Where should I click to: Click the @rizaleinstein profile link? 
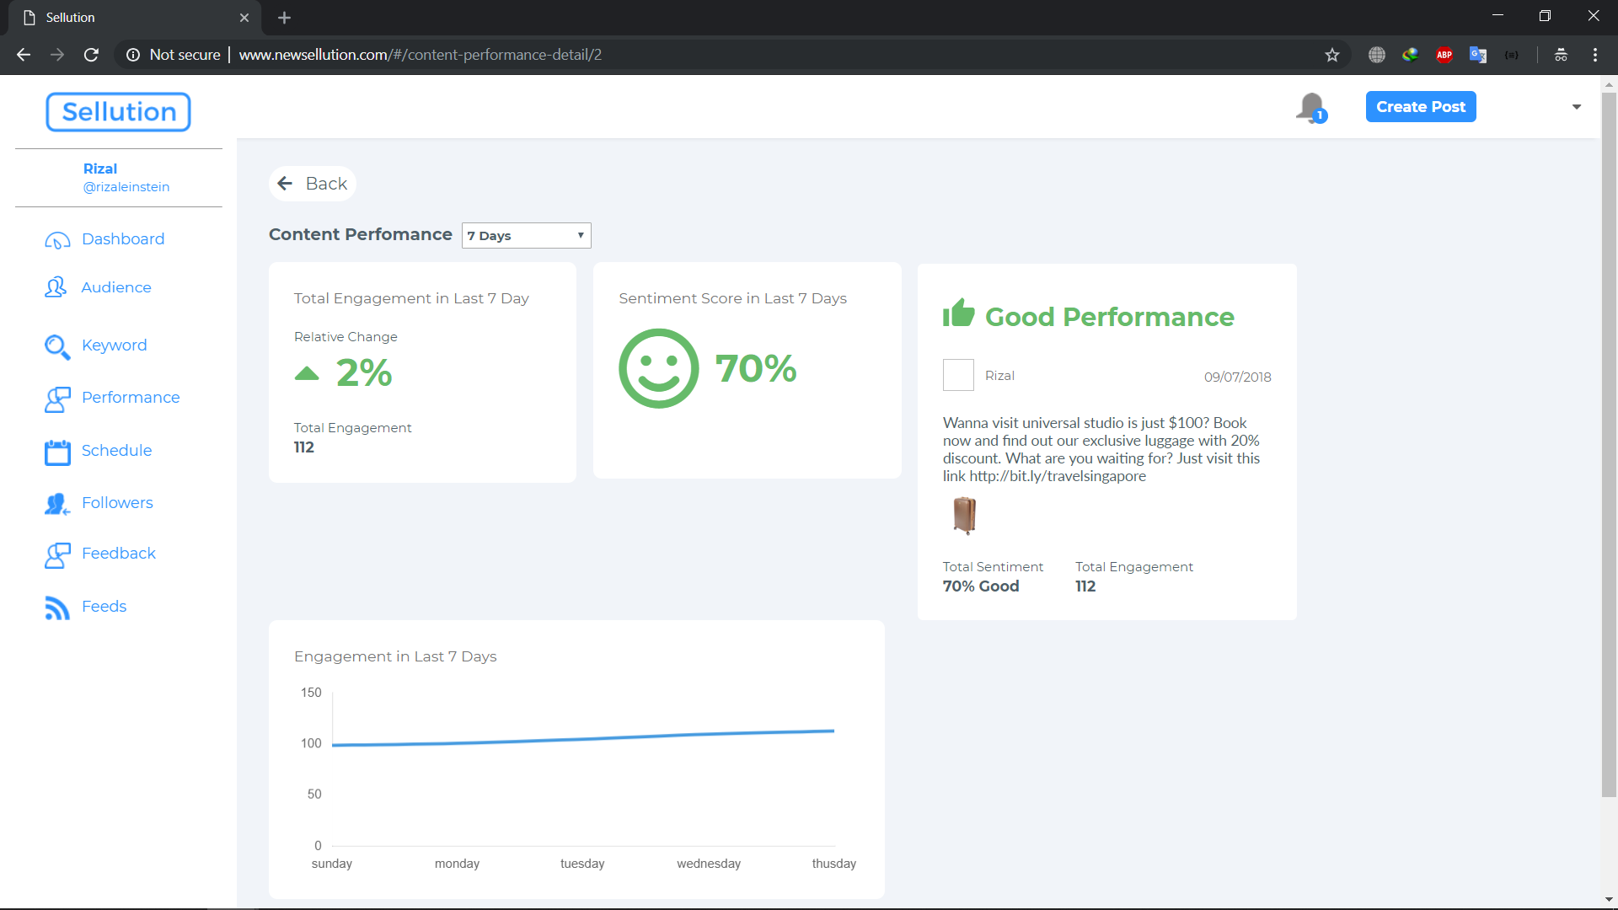126,187
